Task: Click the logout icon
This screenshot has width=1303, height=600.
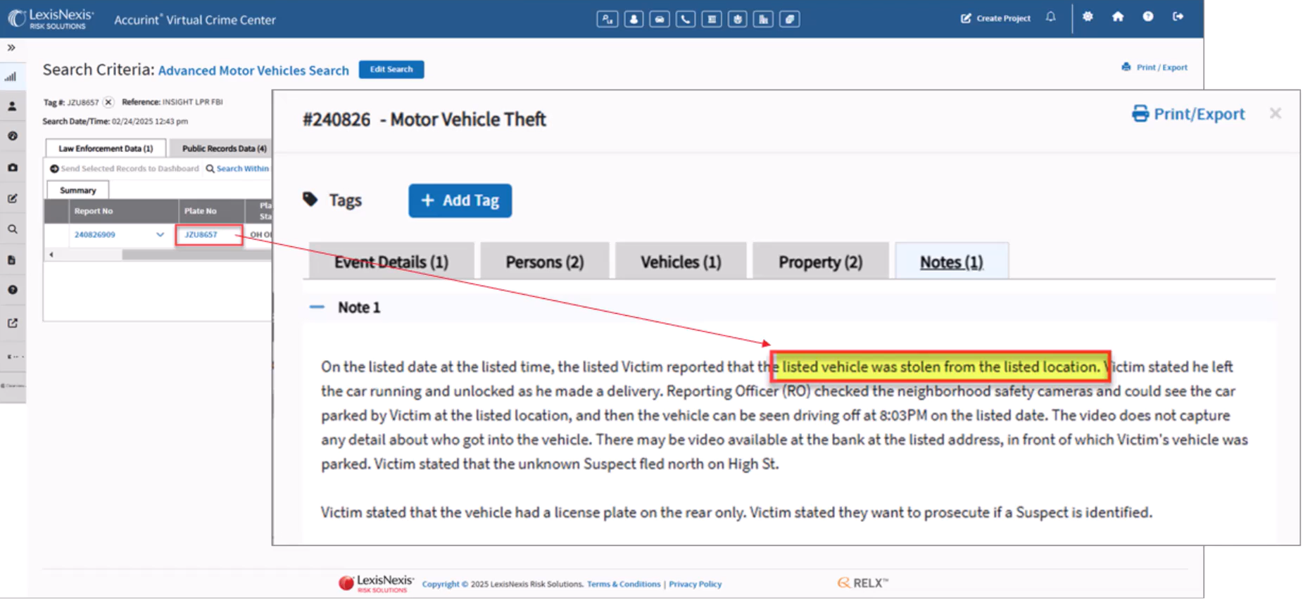Action: point(1178,16)
